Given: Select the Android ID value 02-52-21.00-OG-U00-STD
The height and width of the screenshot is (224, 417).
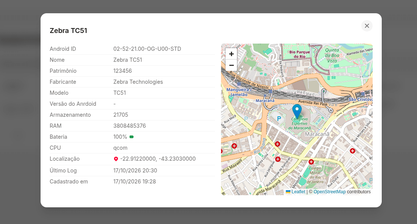Looking at the screenshot, I should pyautogui.click(x=147, y=49).
